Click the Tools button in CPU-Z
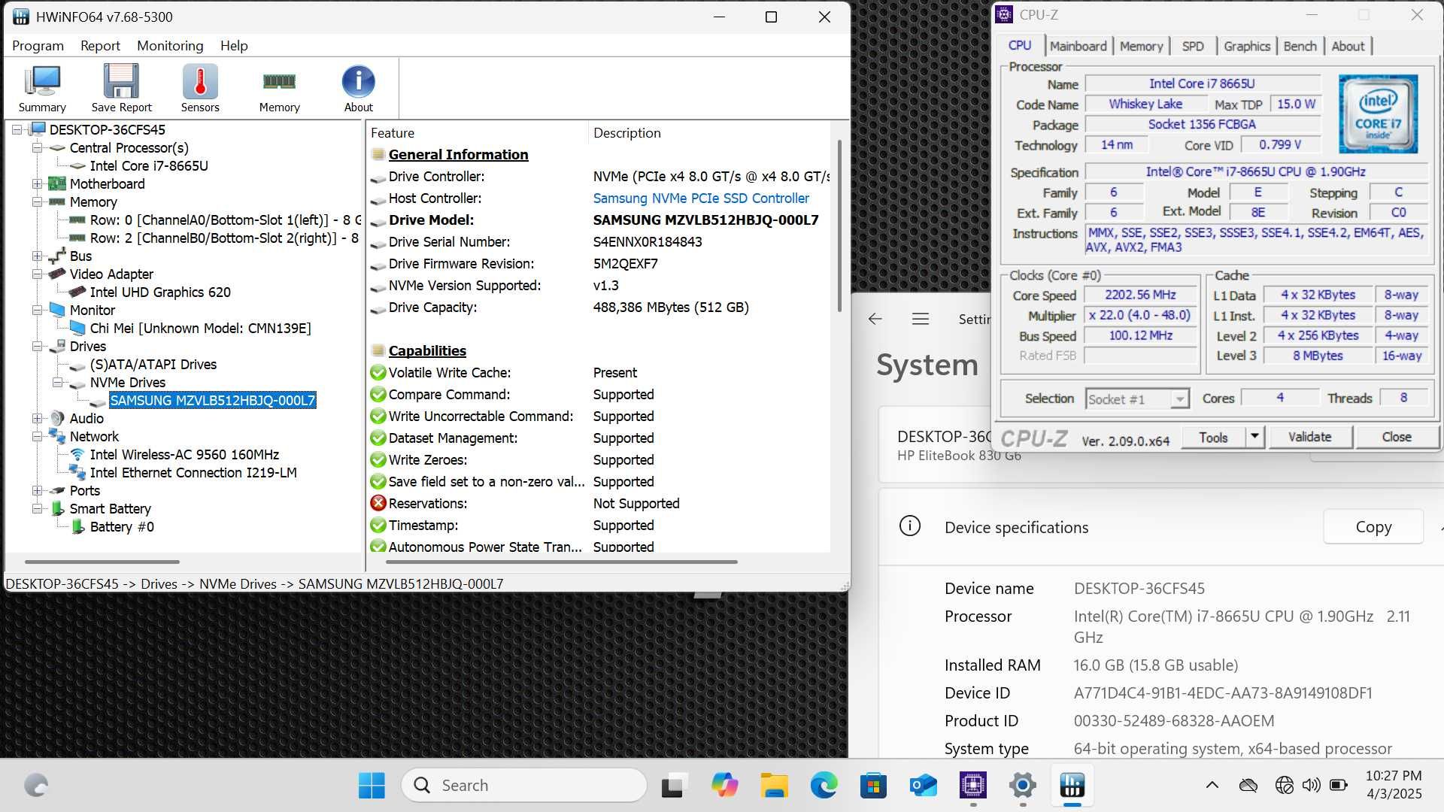 1213,437
